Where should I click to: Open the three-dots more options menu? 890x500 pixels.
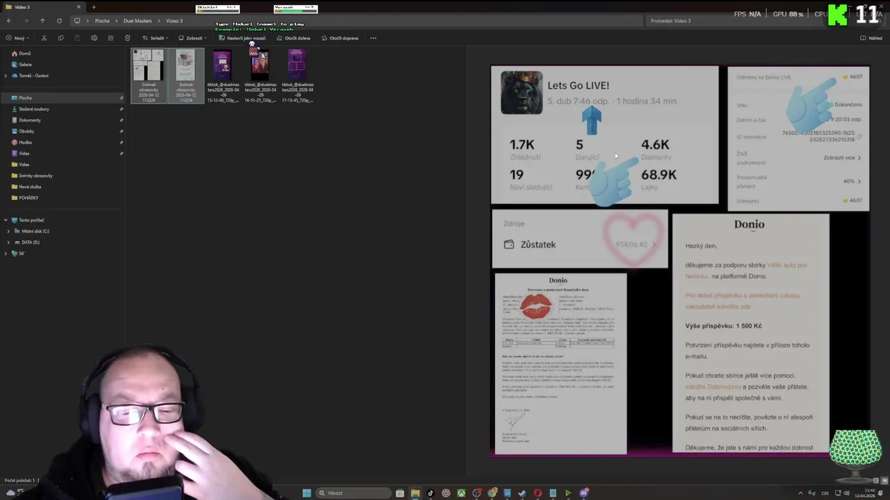pos(373,38)
